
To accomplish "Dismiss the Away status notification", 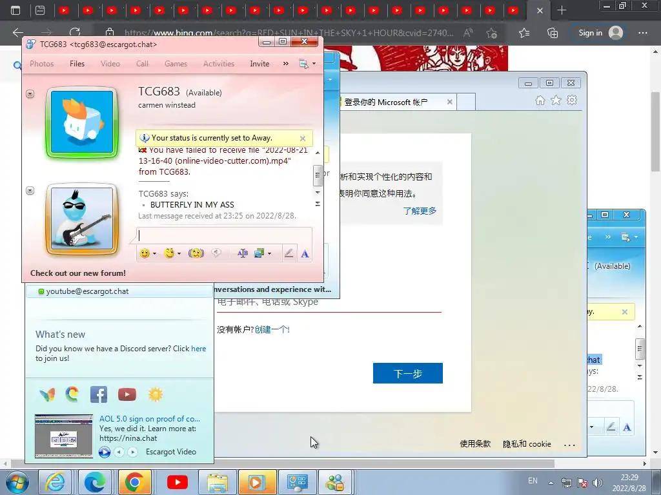I will click(x=302, y=138).
